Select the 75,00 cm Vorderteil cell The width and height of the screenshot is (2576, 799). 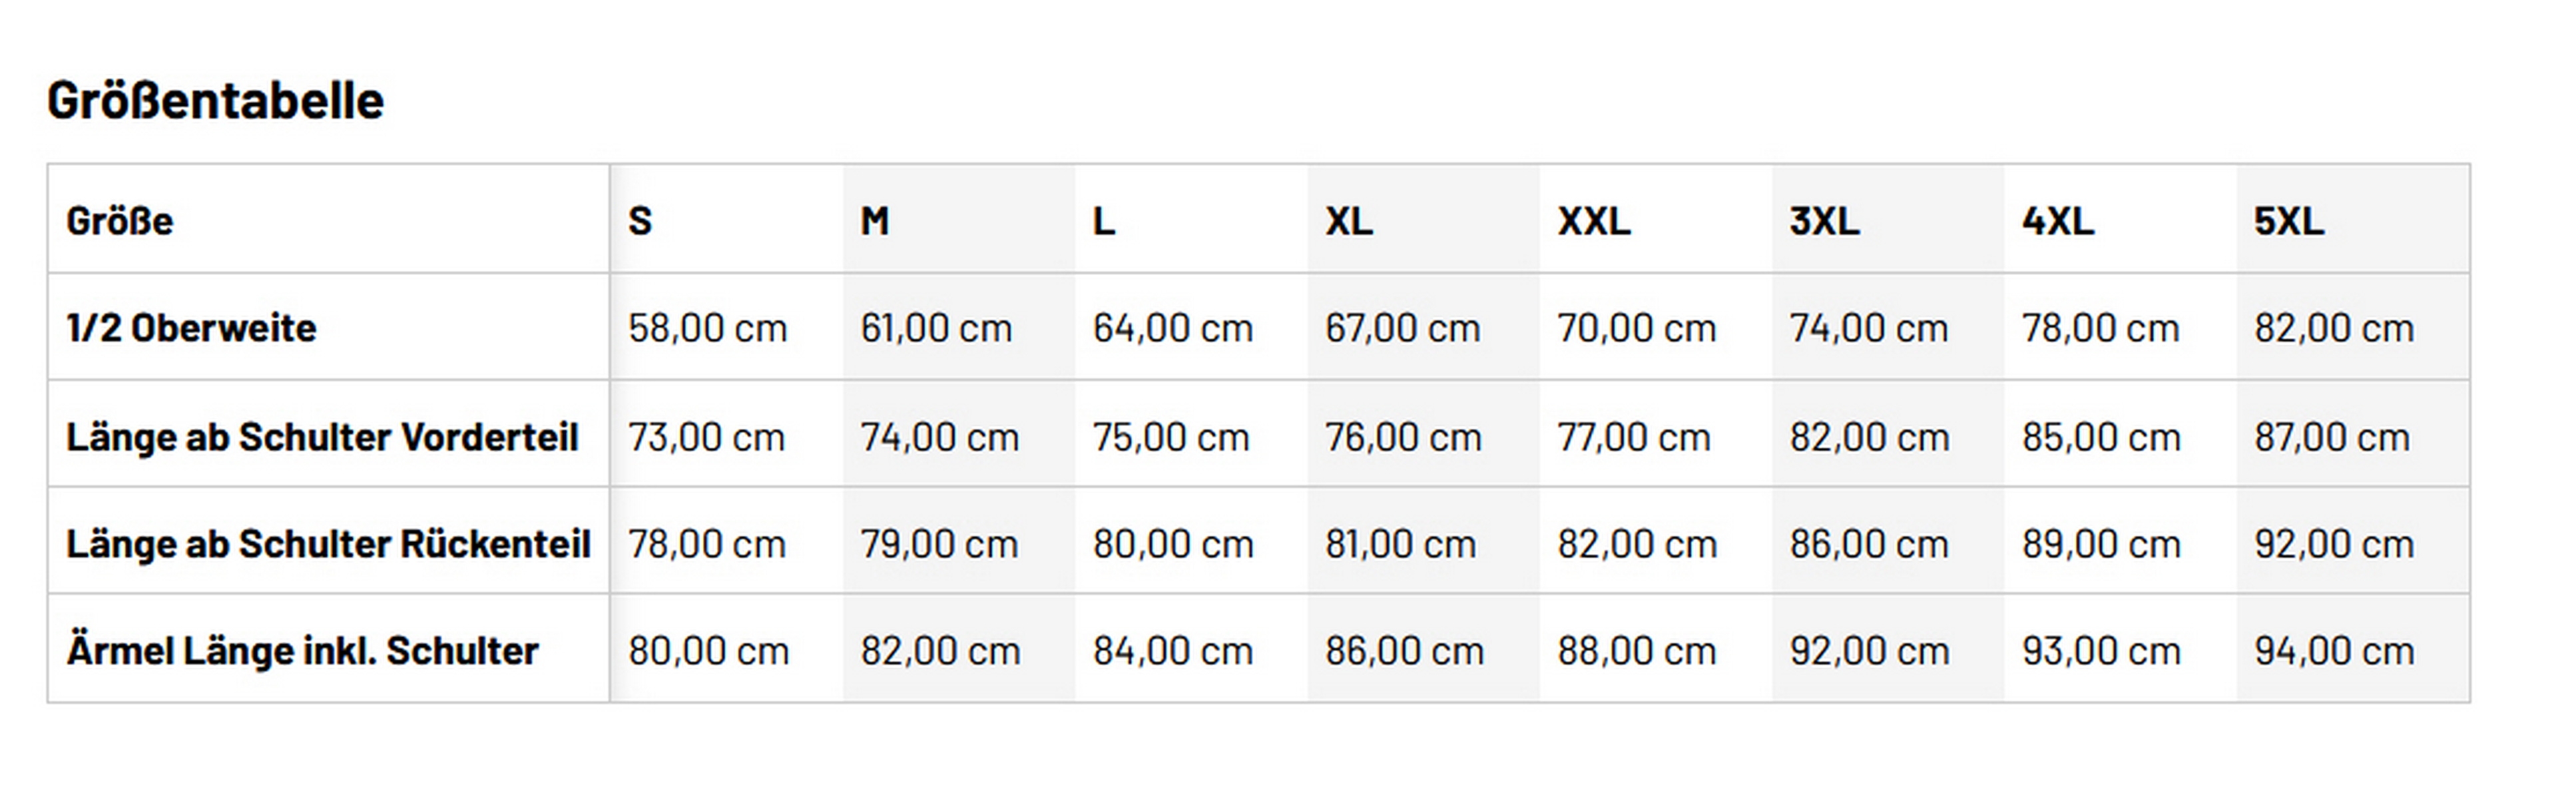[1171, 437]
